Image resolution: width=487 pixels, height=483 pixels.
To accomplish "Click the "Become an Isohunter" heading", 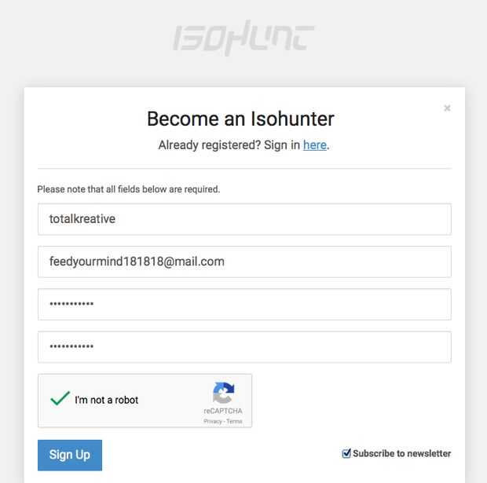I will point(240,119).
